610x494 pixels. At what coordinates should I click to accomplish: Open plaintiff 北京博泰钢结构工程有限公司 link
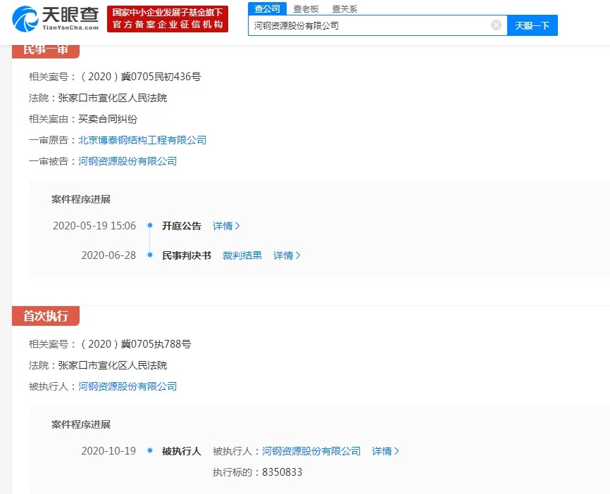pos(142,140)
